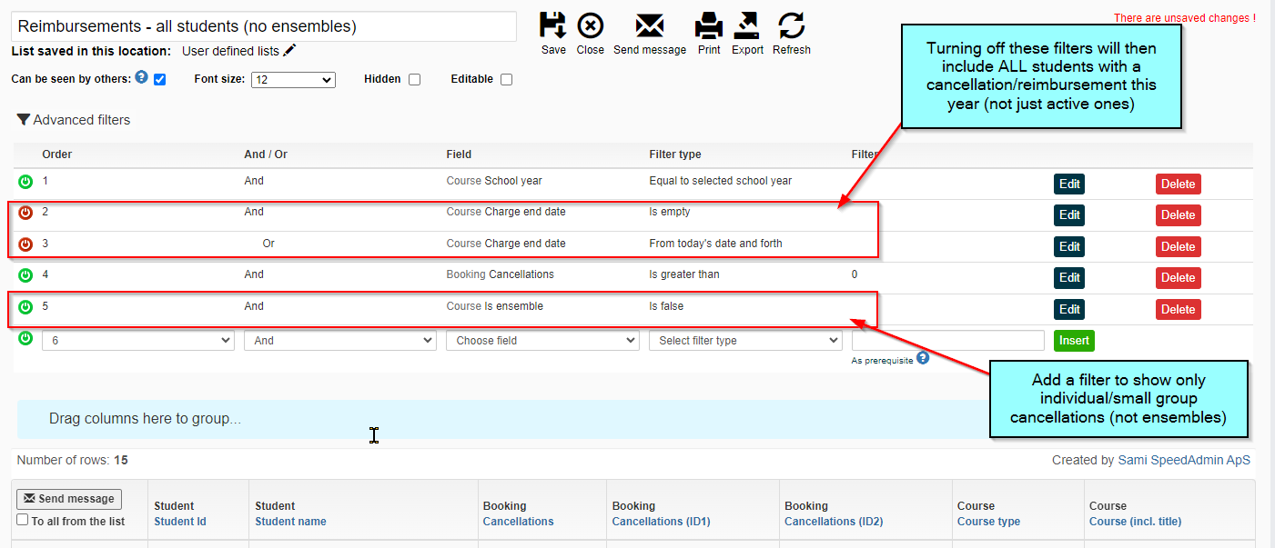The width and height of the screenshot is (1275, 548).
Task: Sort by Student Id column header
Action: (x=180, y=522)
